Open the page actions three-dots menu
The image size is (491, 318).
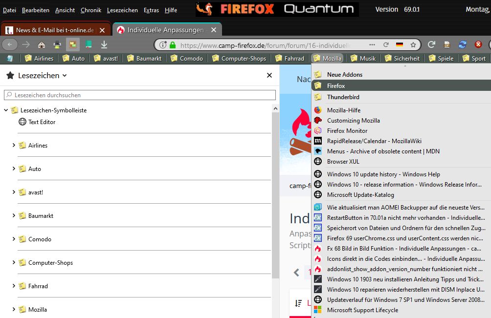pyautogui.click(x=372, y=45)
